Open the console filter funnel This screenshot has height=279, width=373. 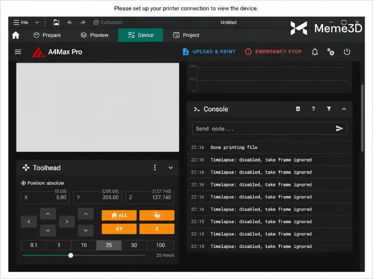coord(329,109)
